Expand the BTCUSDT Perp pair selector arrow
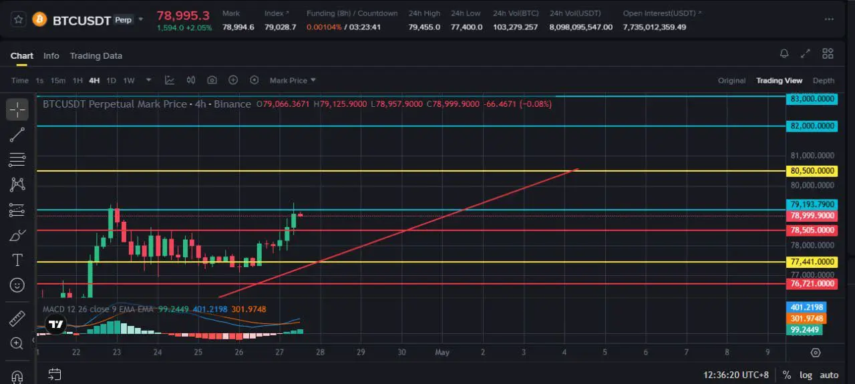The height and width of the screenshot is (384, 855). (140, 20)
